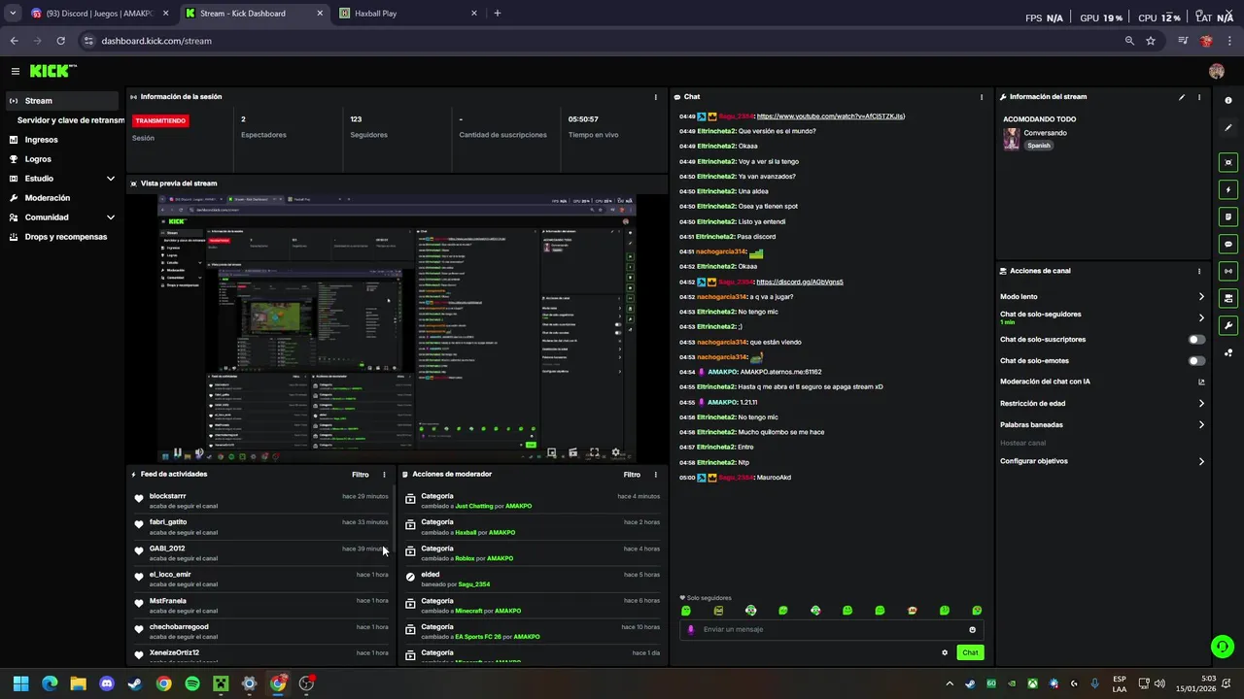Open Acciones de canal three-dot menu

tap(1199, 271)
